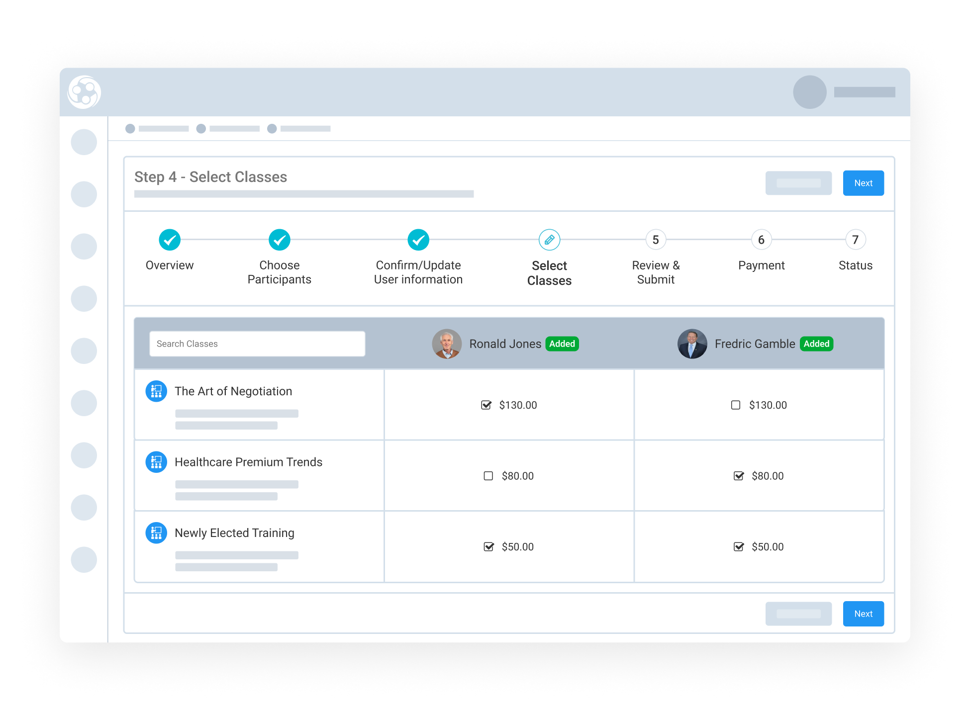Go to step 6 Payment

pos(761,240)
